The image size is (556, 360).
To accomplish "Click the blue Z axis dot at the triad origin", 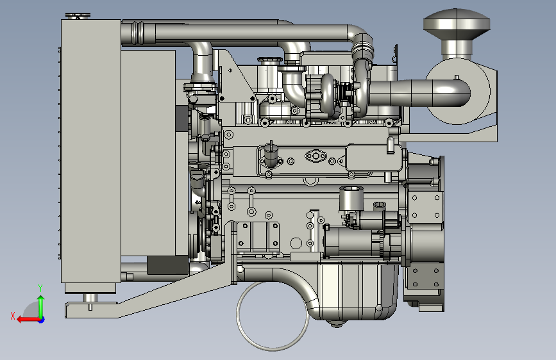I will 42,320.
